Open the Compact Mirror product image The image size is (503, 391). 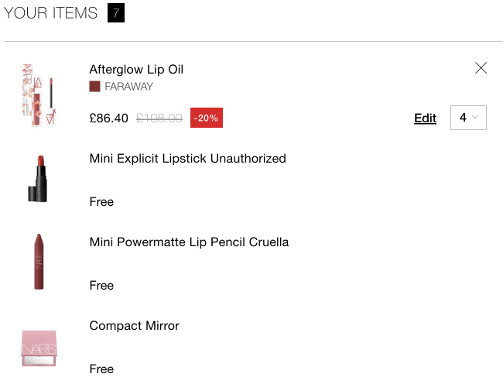tap(39, 348)
